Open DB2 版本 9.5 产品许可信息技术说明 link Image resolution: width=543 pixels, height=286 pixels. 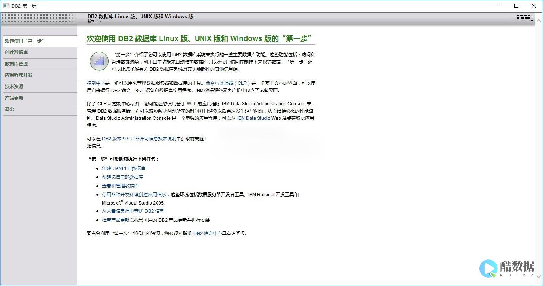point(139,139)
